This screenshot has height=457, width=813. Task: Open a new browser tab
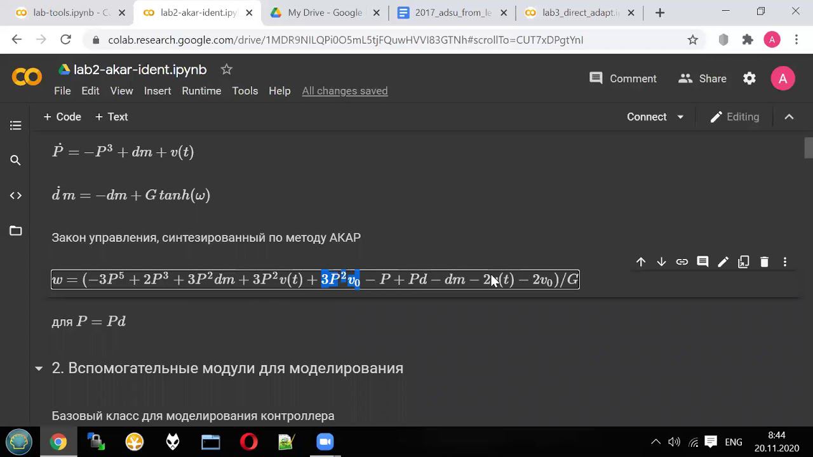(x=660, y=13)
